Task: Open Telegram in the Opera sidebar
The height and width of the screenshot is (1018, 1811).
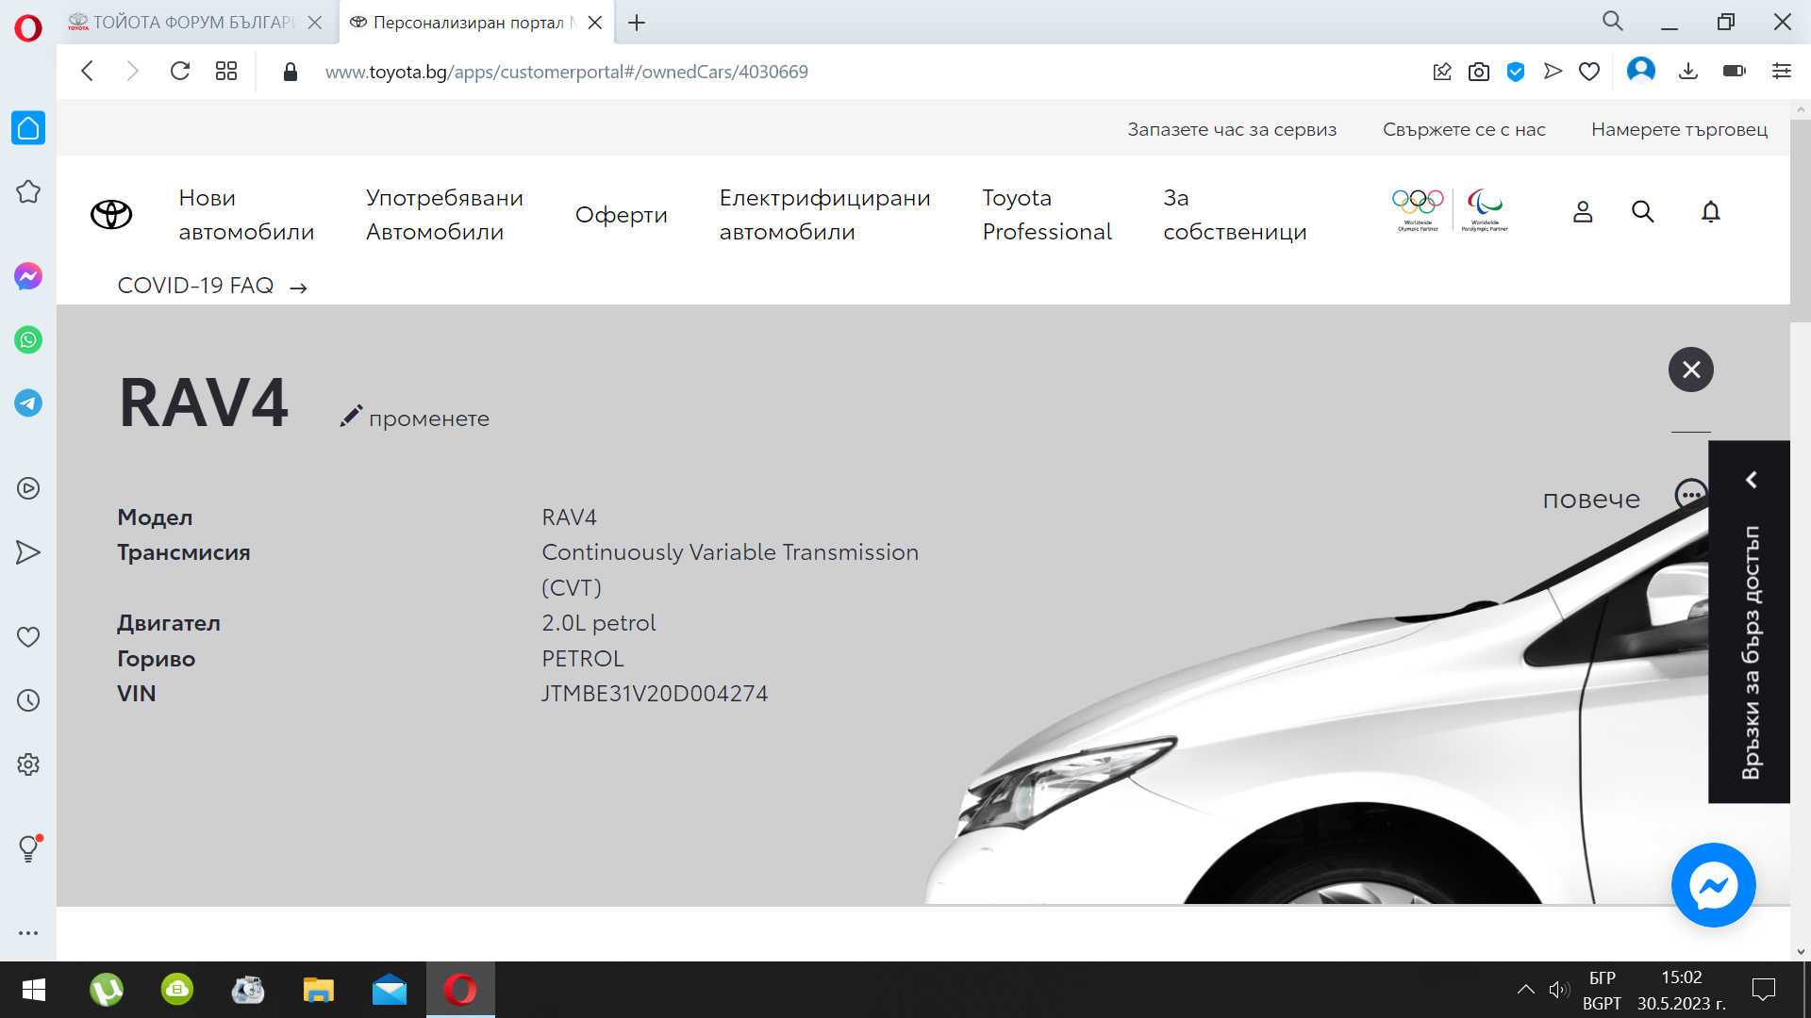Action: coord(27,402)
